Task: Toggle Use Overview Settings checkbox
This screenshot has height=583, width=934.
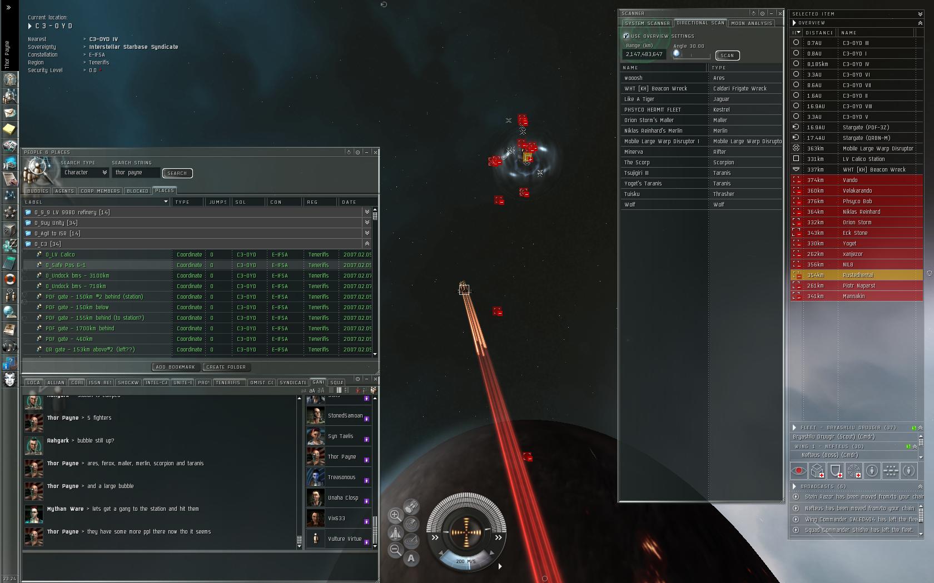Action: pos(626,36)
